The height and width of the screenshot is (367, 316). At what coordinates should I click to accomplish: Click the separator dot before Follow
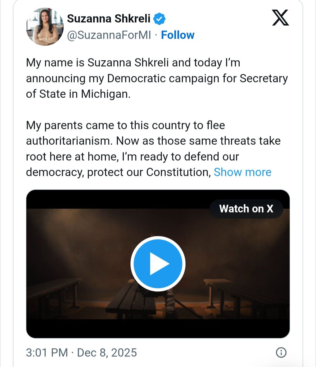point(156,35)
